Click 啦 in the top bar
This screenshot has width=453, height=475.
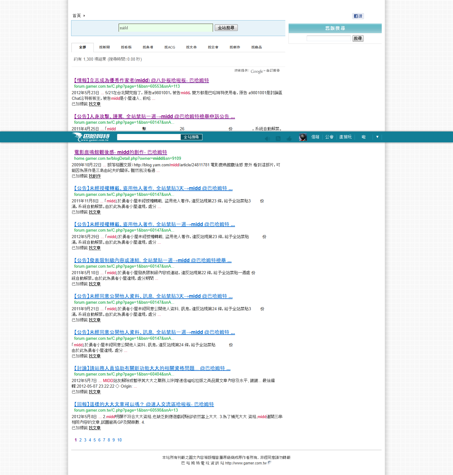tap(364, 137)
